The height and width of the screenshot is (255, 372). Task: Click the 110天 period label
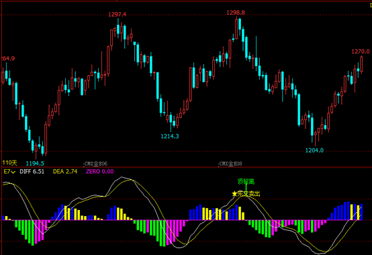coord(9,163)
